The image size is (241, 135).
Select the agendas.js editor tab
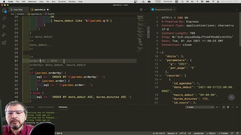(40, 9)
